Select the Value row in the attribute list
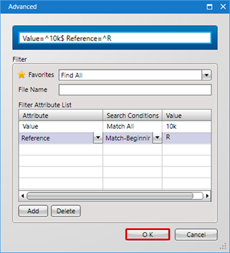 click(x=115, y=126)
